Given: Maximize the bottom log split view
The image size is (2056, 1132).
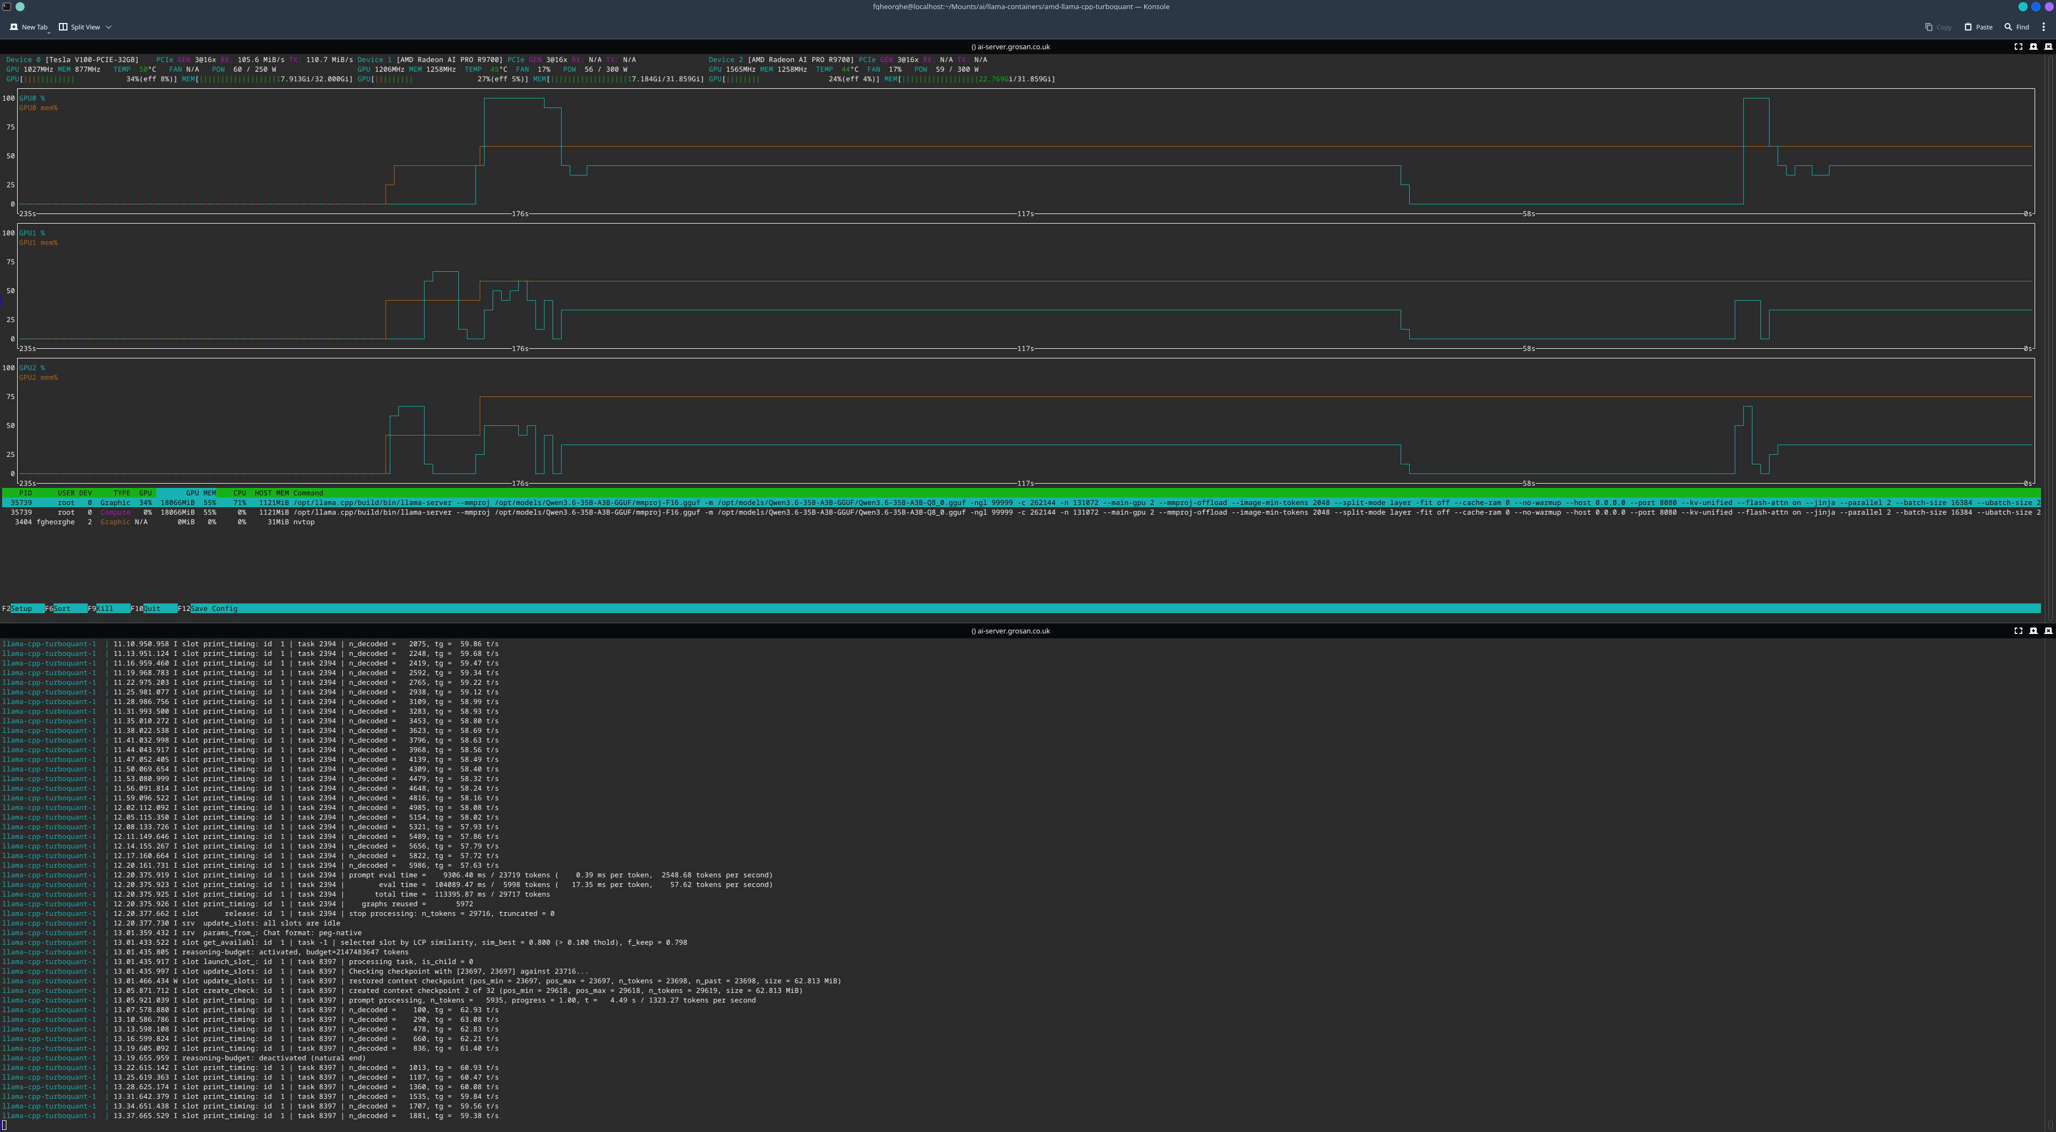Looking at the screenshot, I should click(2019, 630).
